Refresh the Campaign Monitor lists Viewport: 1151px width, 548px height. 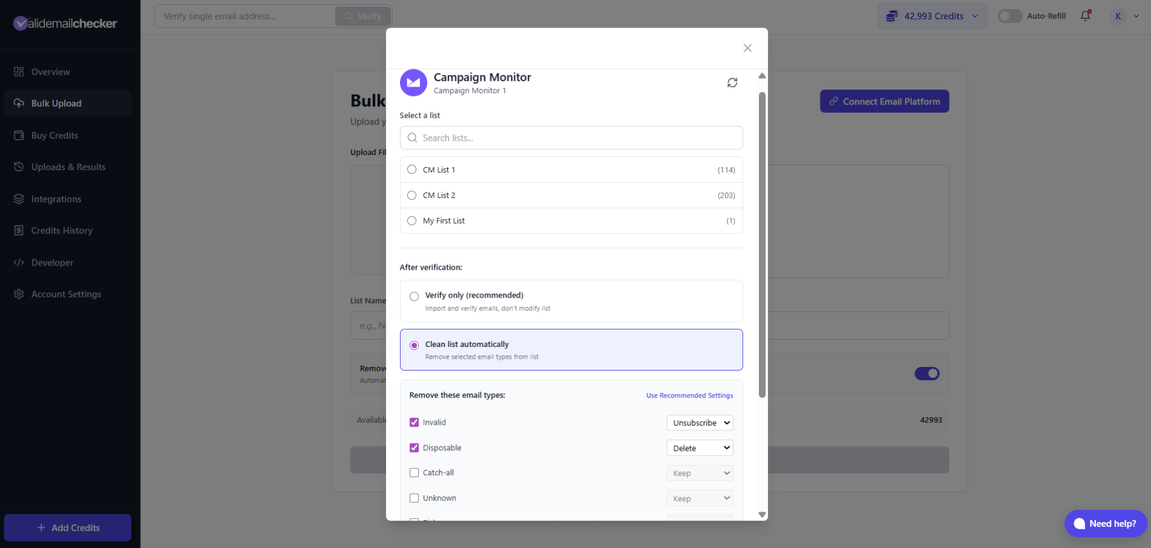tap(732, 83)
